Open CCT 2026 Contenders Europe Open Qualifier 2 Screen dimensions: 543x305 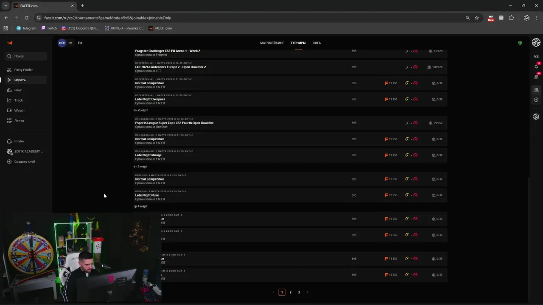click(171, 67)
